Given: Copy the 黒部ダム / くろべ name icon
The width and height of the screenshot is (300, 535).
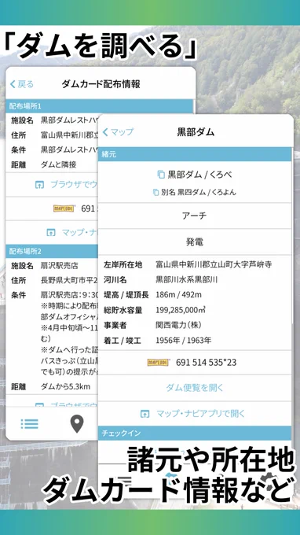Looking at the screenshot, I should (161, 175).
